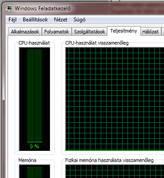Click the Fizikai memória használata history graph
Screen dimensions: 164x178
click(x=115, y=171)
